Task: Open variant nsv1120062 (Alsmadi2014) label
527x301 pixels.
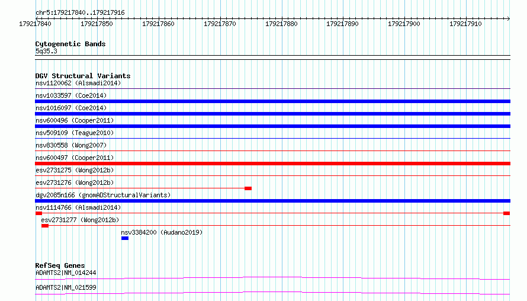Action: pos(78,83)
